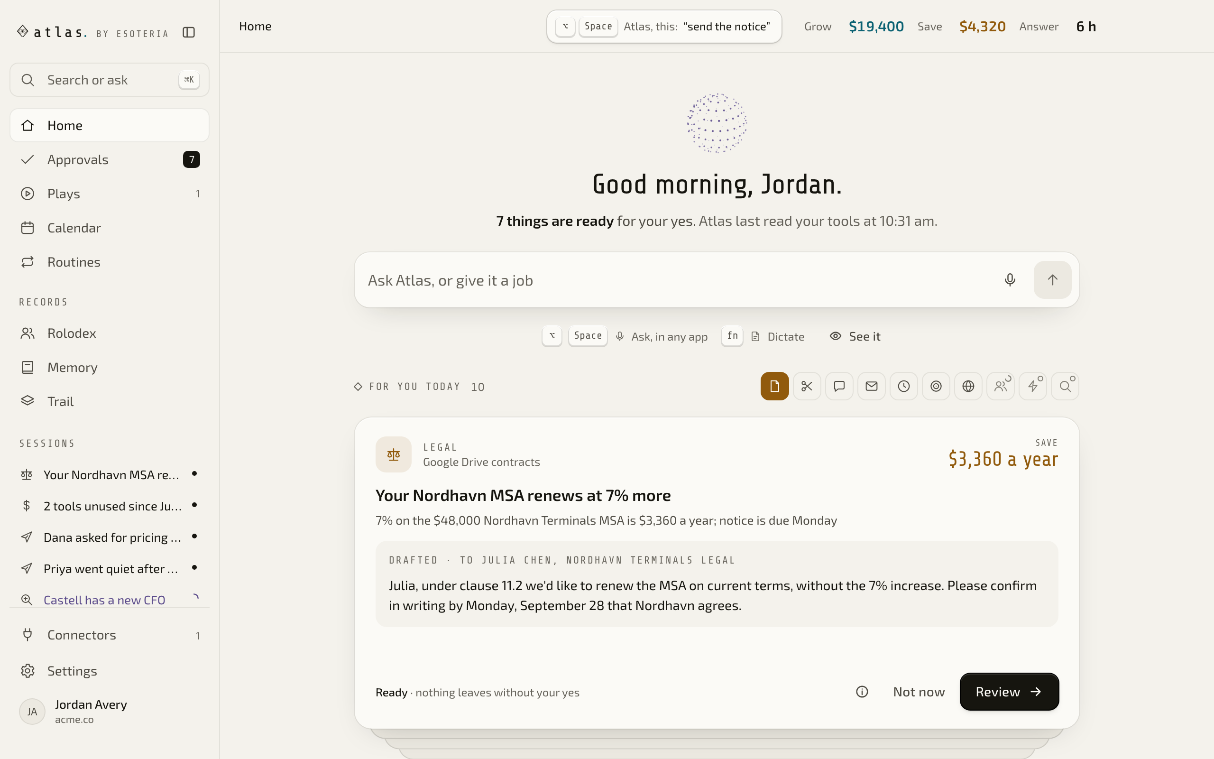Open session Your Nordhavn MSA re…
The image size is (1214, 759).
click(x=110, y=474)
